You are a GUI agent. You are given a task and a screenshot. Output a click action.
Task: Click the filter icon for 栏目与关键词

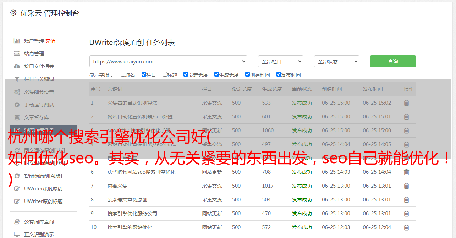[x=17, y=79]
